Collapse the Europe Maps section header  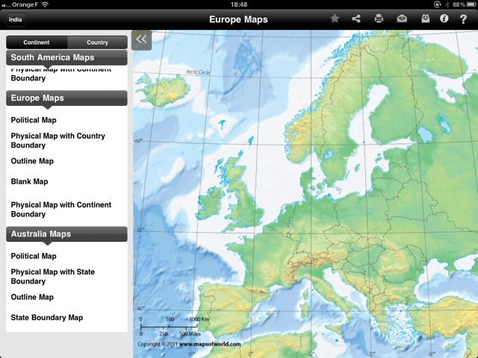(x=67, y=98)
